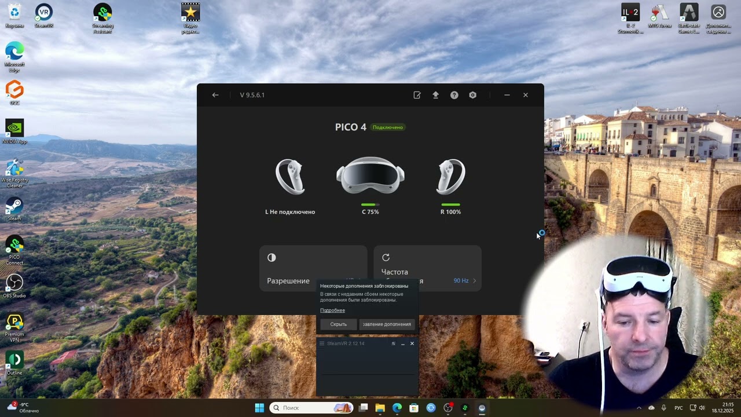
Task: Select the left controller image
Action: point(289,177)
